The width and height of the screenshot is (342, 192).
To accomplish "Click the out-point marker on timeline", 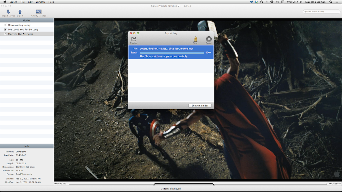I will pyautogui.click(x=213, y=185).
